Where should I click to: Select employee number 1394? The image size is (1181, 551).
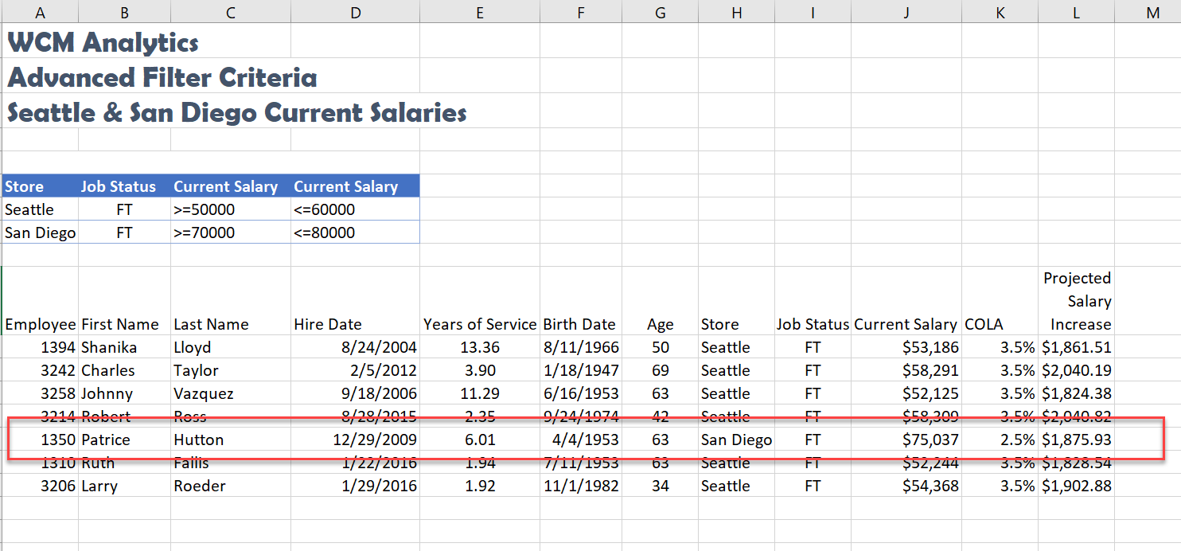(x=40, y=347)
